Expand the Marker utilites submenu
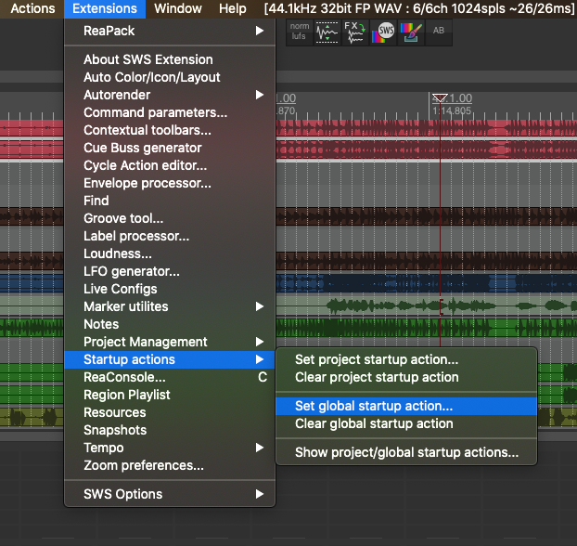577x546 pixels. coord(170,307)
